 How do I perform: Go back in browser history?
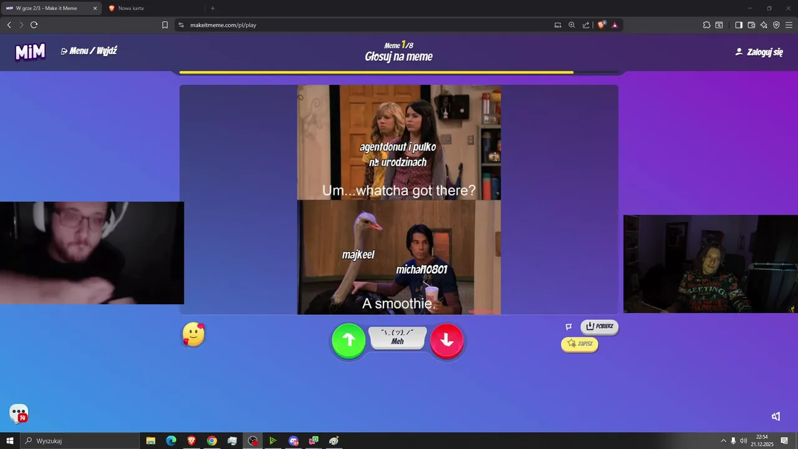(x=9, y=25)
